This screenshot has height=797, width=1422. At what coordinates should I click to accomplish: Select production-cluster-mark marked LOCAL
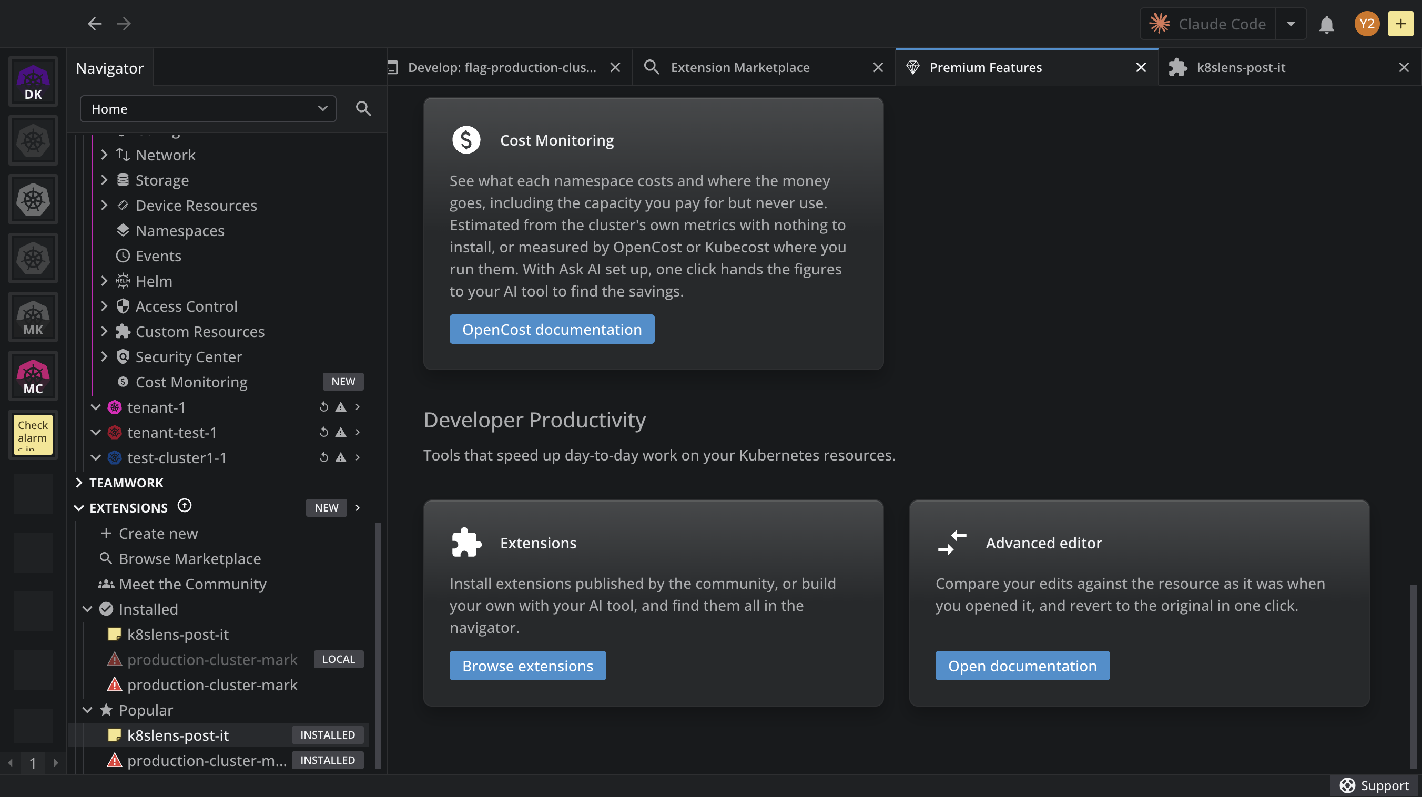tap(212, 660)
